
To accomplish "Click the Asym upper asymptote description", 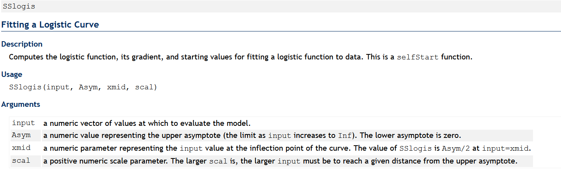I will point(252,136).
